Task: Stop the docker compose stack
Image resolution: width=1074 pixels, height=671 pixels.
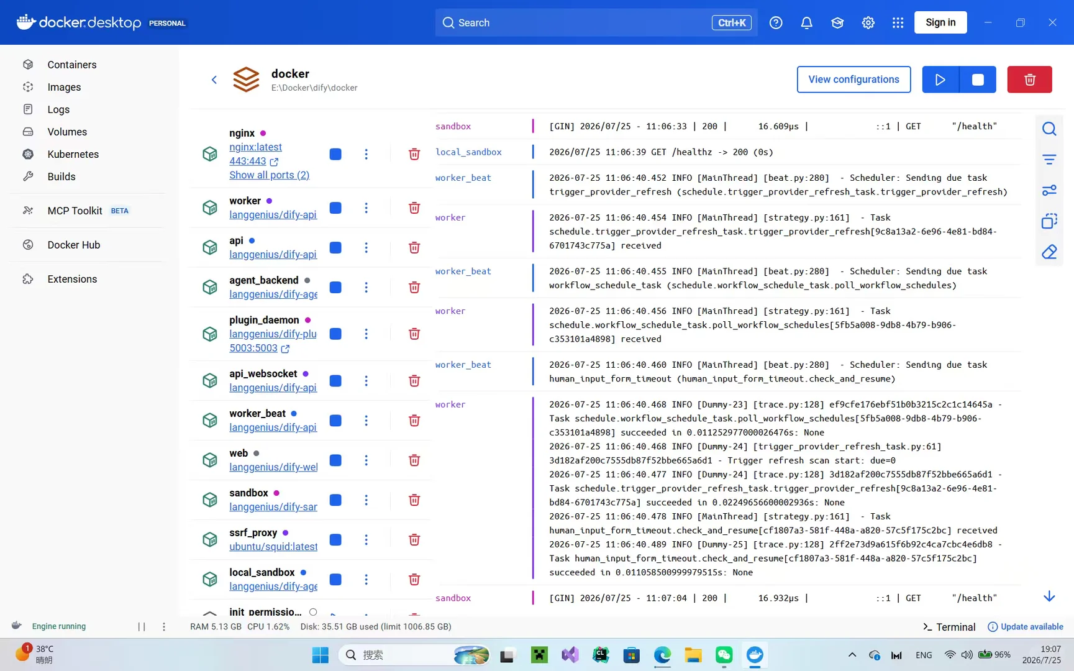Action: click(978, 80)
